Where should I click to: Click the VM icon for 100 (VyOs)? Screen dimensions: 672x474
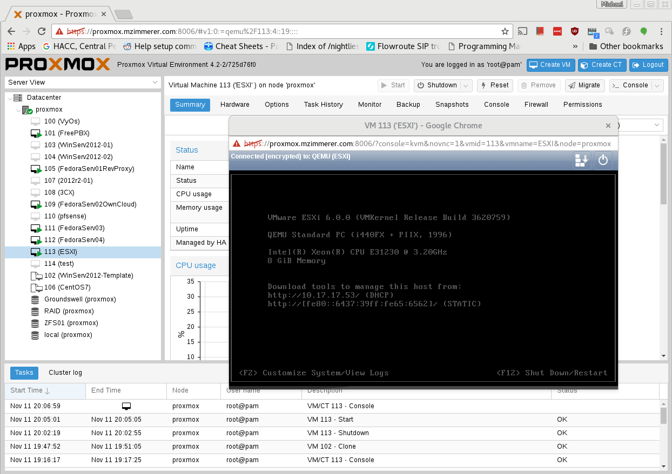36,121
